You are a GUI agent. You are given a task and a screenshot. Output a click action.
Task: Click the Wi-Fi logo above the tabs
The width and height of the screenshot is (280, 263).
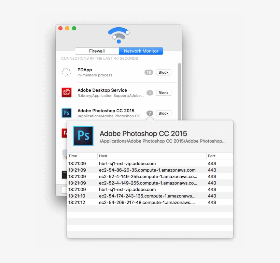(x=118, y=35)
